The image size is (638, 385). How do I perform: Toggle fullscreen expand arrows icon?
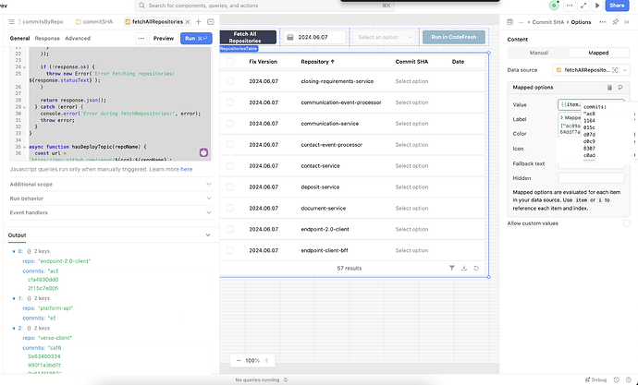point(583,6)
